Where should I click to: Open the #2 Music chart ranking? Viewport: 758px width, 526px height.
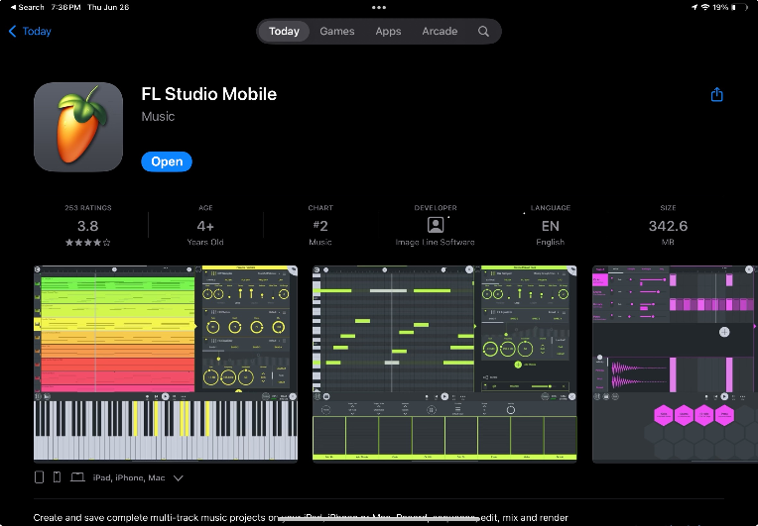(320, 226)
